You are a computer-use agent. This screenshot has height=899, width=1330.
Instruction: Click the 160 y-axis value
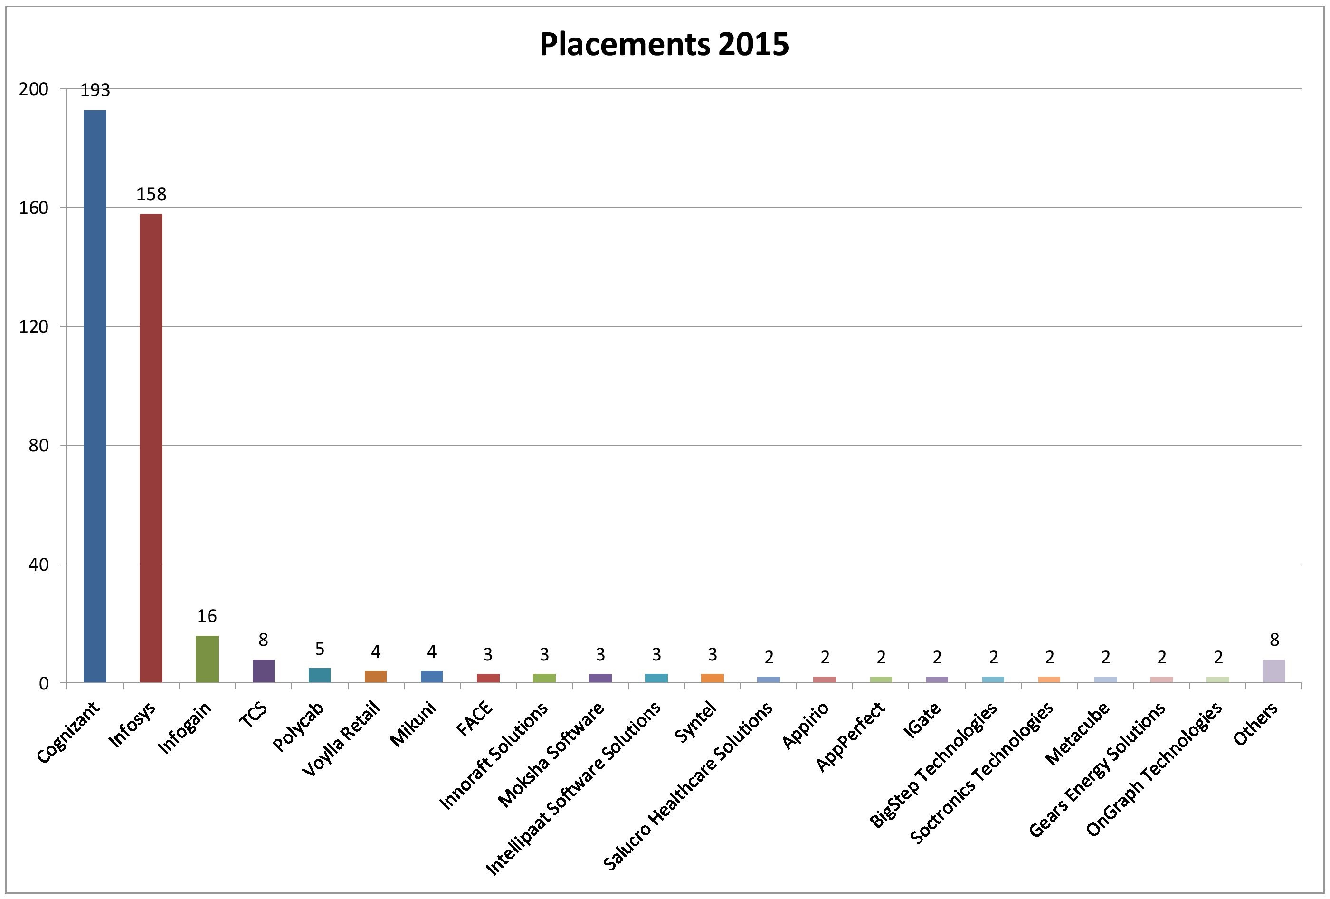tap(34, 208)
